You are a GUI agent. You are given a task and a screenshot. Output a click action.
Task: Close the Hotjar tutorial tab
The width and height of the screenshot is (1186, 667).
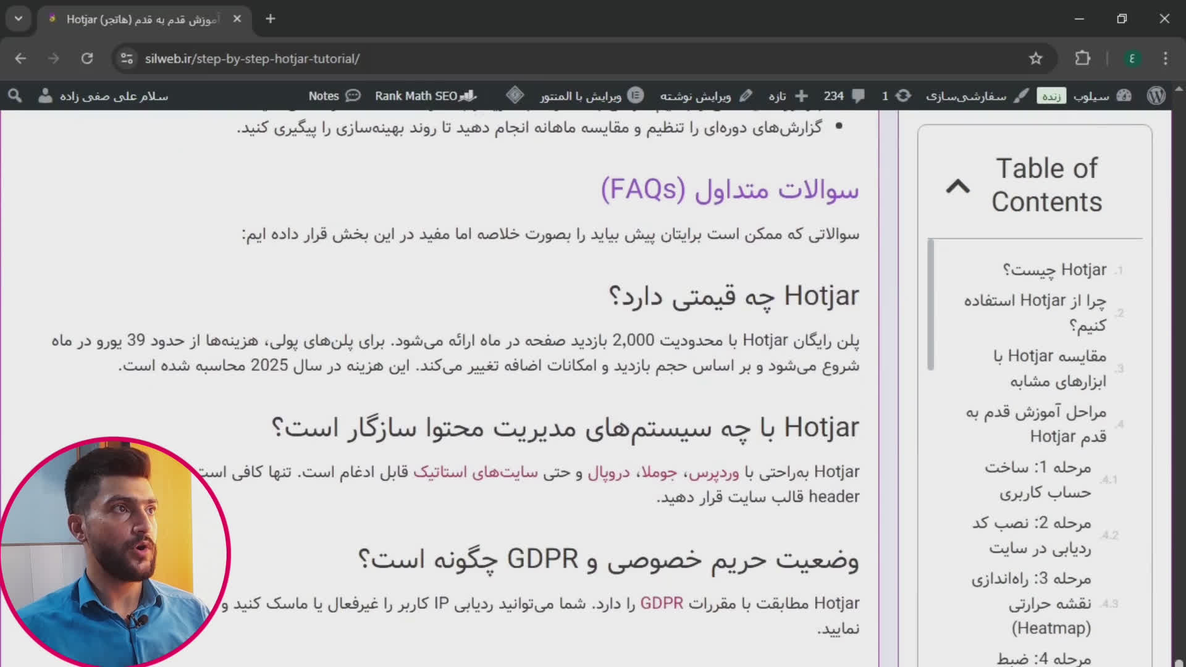(237, 19)
